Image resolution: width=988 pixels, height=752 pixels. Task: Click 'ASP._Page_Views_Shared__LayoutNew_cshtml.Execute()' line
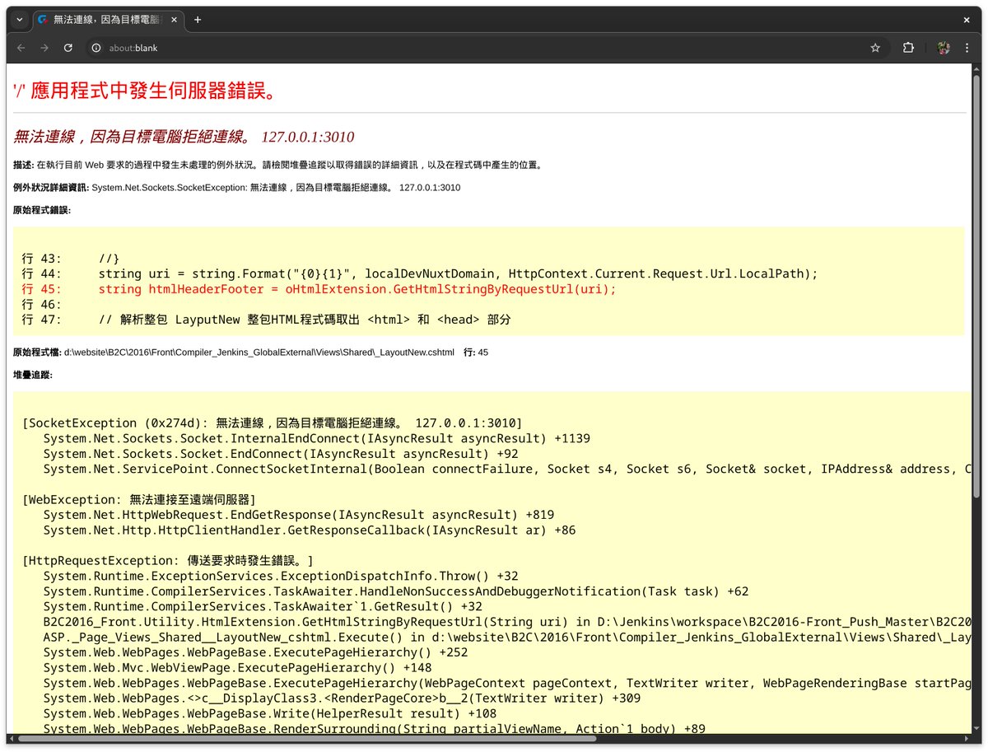click(508, 638)
